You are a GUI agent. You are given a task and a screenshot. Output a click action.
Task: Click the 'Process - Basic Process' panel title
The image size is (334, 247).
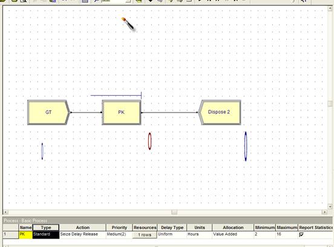tap(25, 220)
